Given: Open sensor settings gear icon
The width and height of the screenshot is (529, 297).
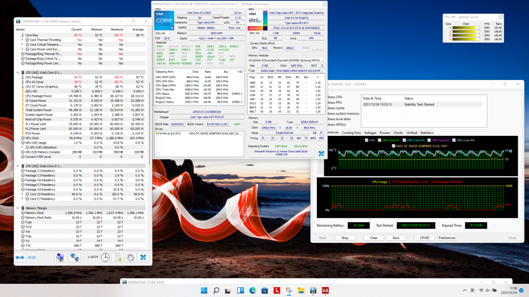Looking at the screenshot, I should coord(131,257).
